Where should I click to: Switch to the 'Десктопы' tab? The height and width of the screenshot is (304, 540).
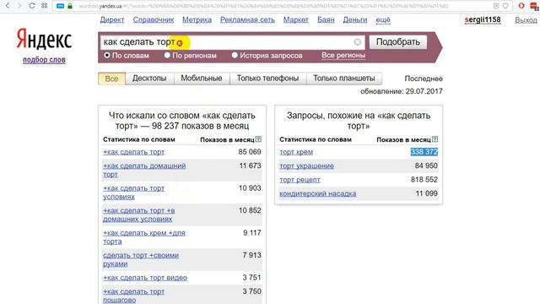(x=149, y=79)
